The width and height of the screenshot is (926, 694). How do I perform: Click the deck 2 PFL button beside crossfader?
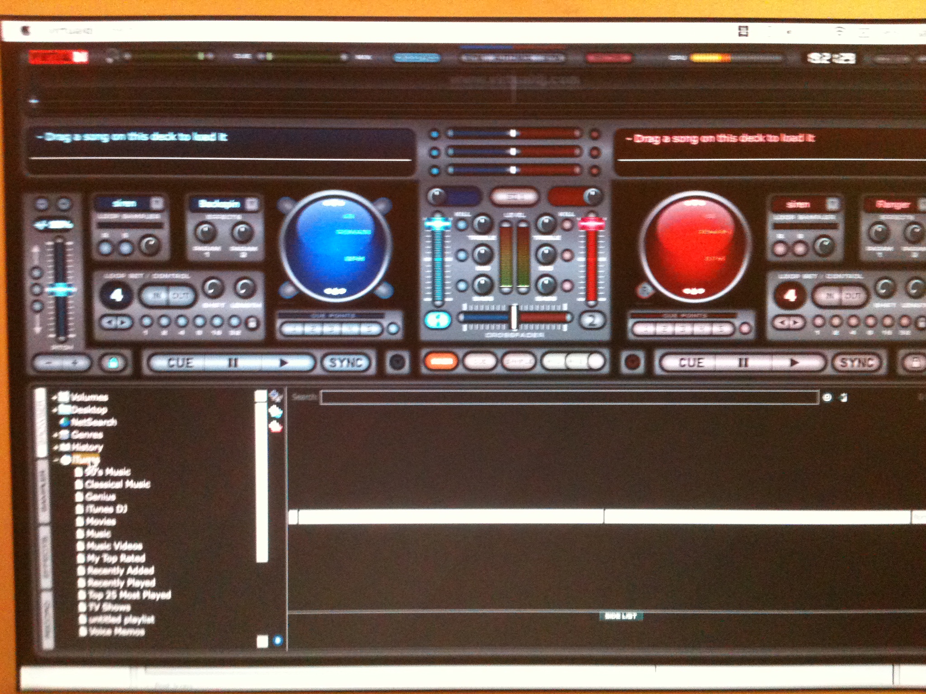pyautogui.click(x=592, y=320)
